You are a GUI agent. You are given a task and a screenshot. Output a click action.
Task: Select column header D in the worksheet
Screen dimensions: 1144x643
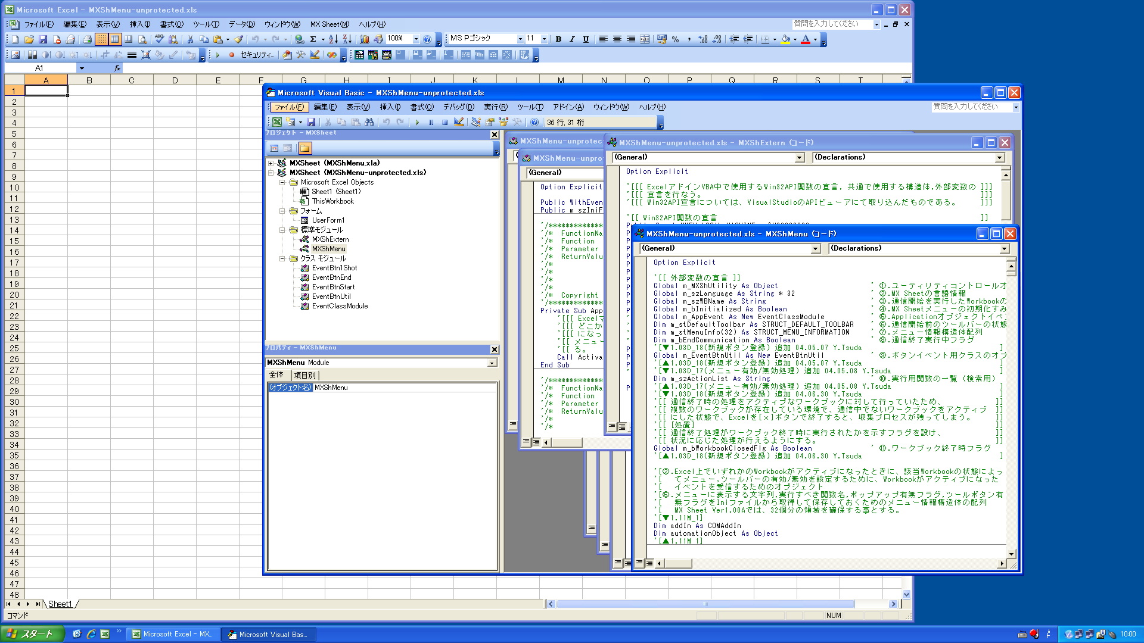coord(175,80)
